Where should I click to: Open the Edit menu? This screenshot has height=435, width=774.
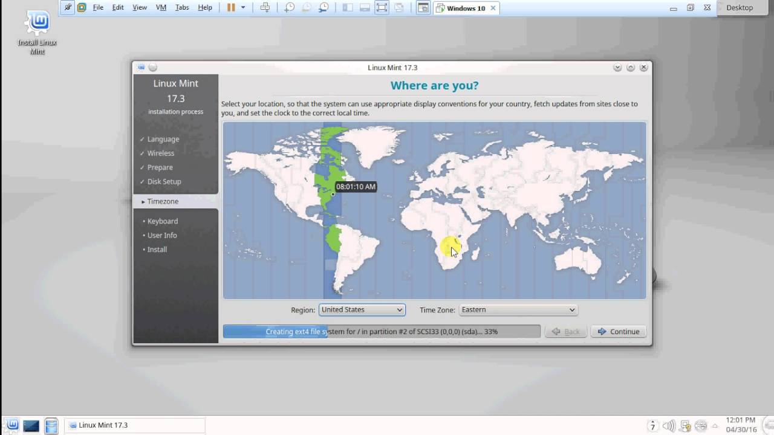118,8
